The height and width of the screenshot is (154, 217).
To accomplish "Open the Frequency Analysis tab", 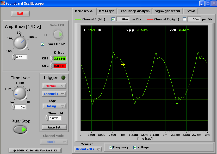I will [x=134, y=11].
